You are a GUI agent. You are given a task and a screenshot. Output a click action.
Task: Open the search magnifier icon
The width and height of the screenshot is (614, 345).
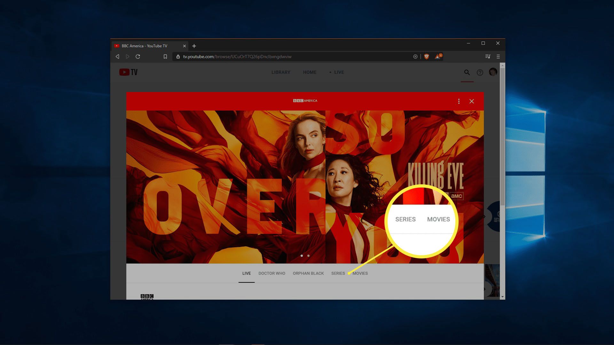(467, 73)
